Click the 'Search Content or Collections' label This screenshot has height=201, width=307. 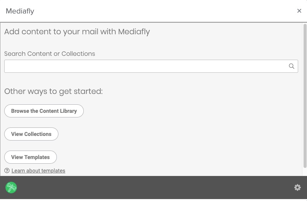pos(50,54)
